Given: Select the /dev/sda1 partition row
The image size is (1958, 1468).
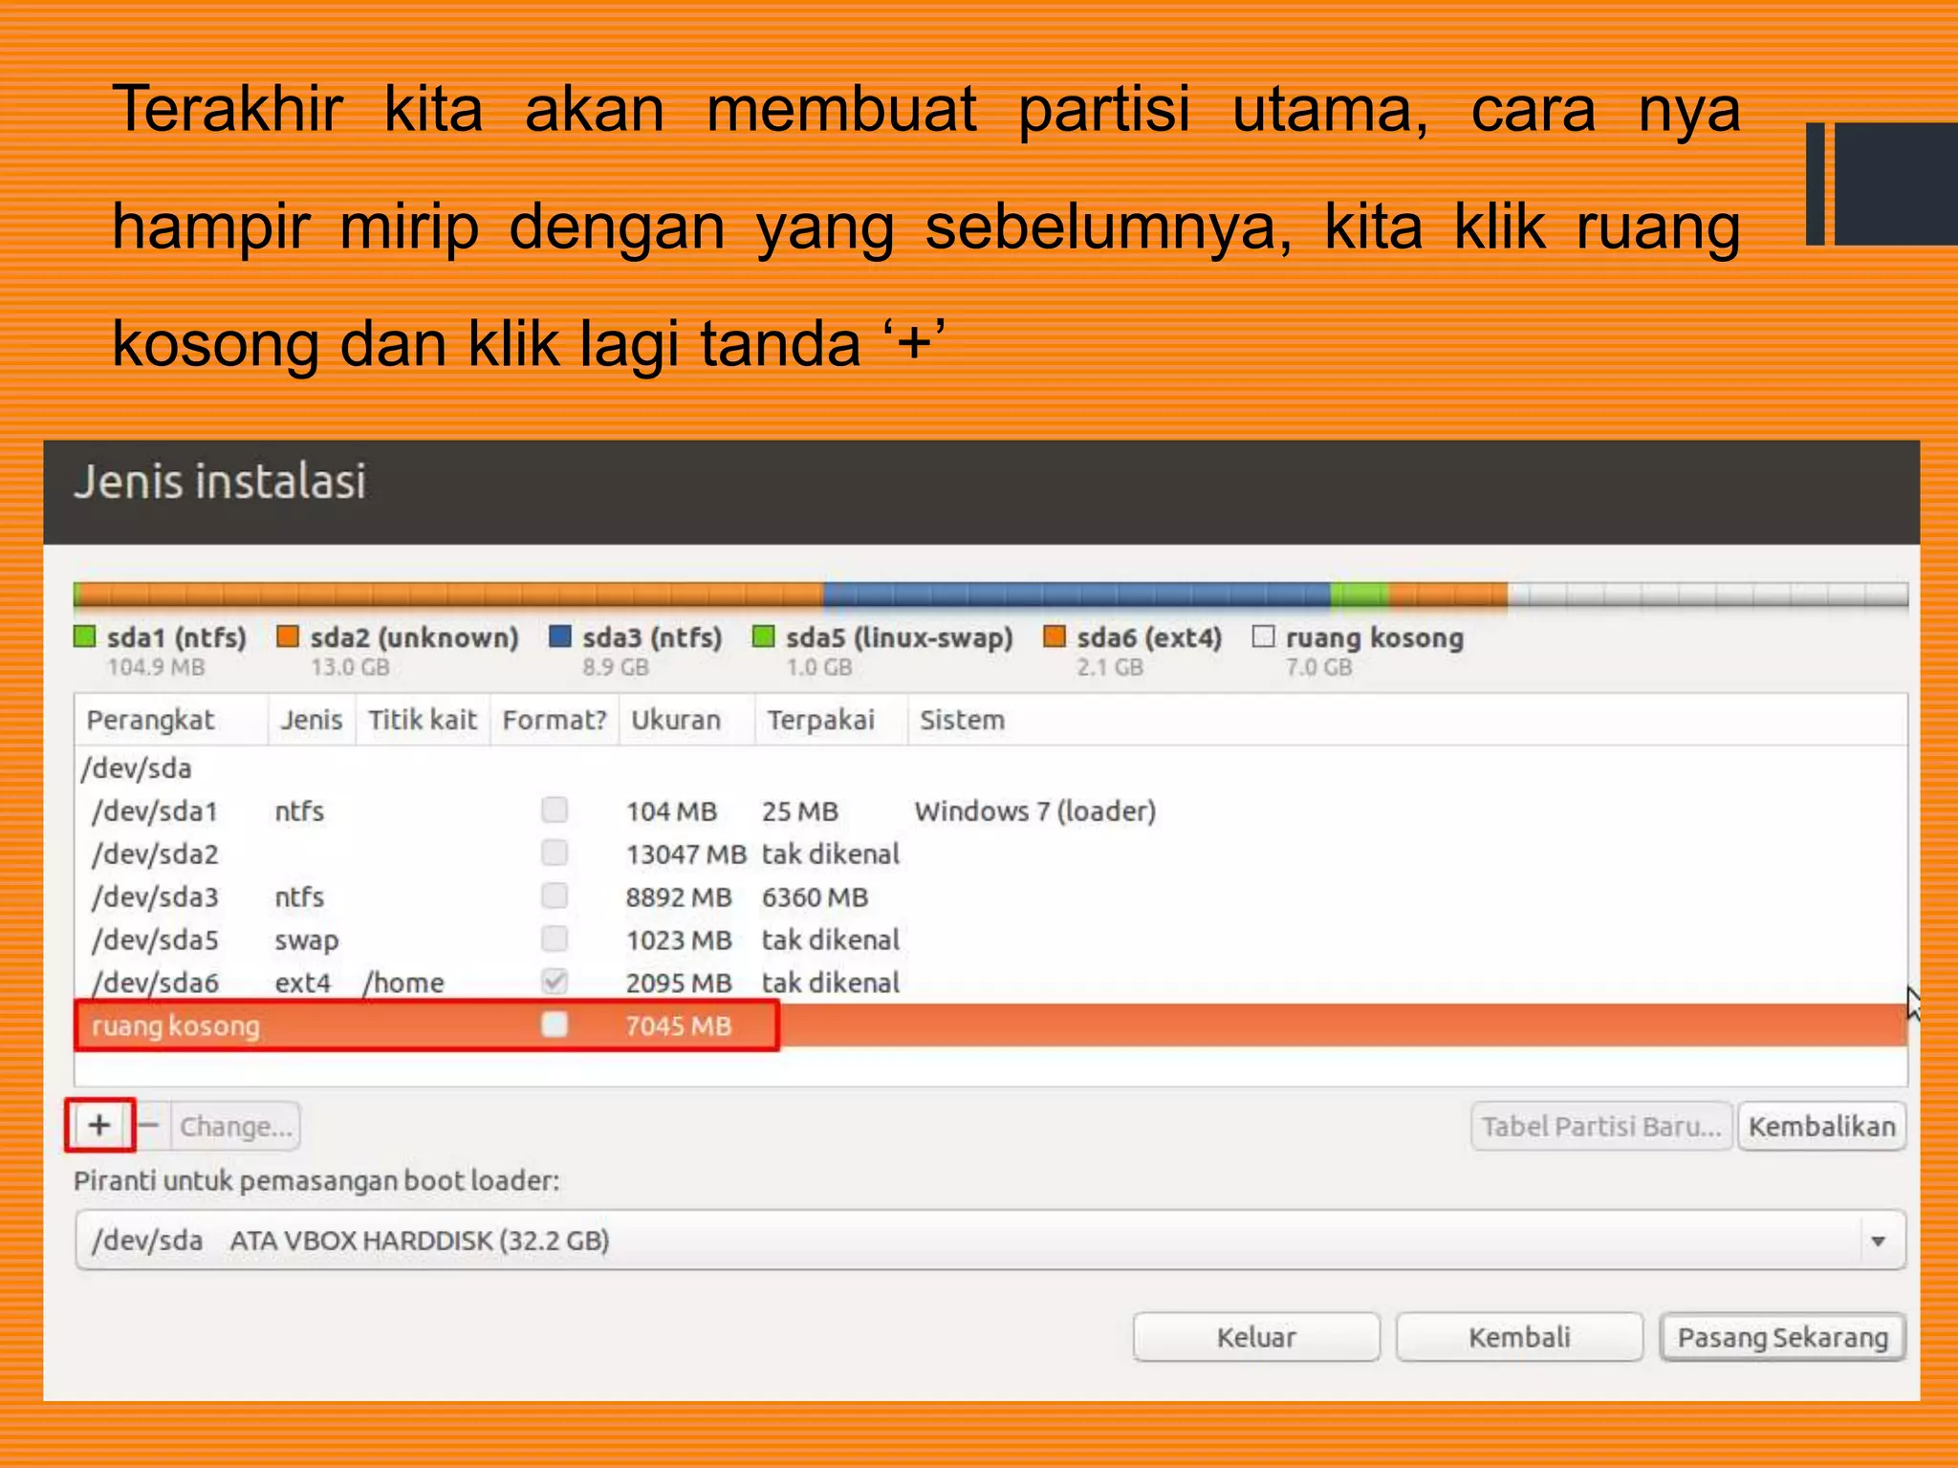Looking at the screenshot, I should click(x=990, y=810).
